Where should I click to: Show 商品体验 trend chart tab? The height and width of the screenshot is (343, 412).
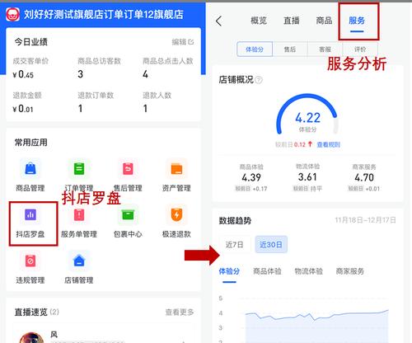[267, 271]
